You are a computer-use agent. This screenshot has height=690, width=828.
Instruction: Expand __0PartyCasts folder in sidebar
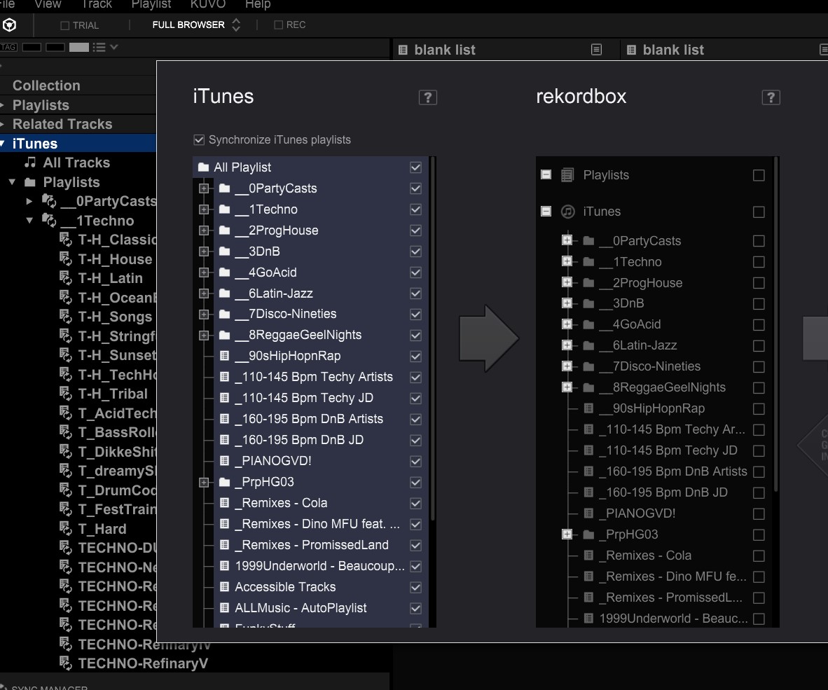29,201
